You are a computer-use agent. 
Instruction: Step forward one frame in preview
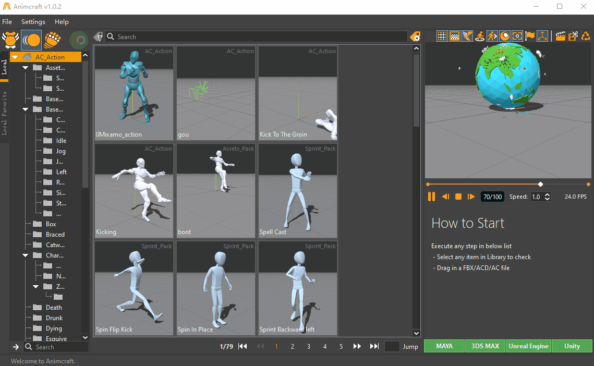coord(471,197)
